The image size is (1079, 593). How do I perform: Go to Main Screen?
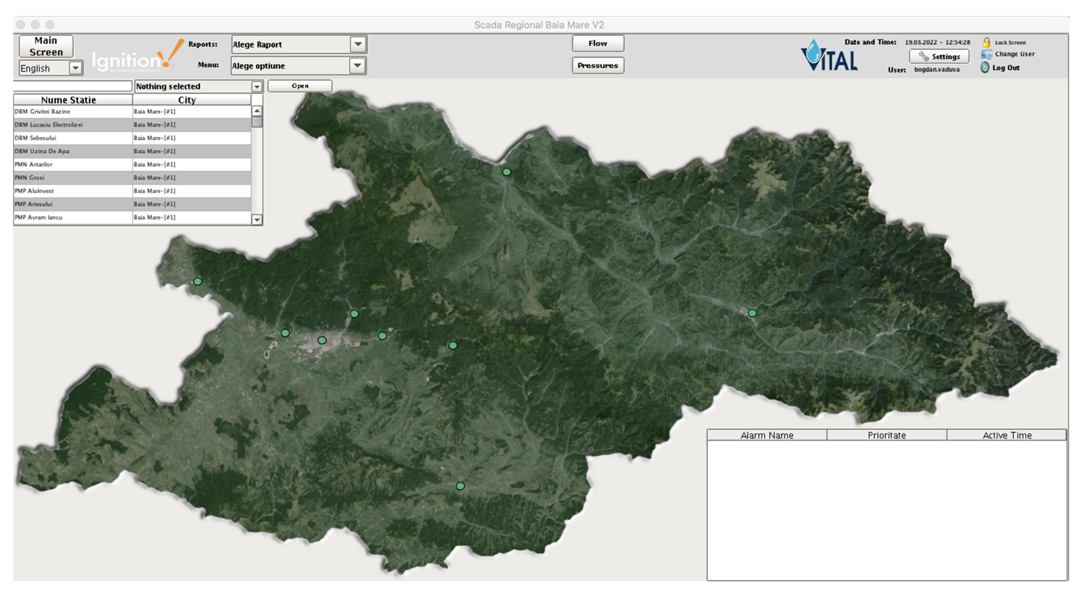[x=46, y=46]
